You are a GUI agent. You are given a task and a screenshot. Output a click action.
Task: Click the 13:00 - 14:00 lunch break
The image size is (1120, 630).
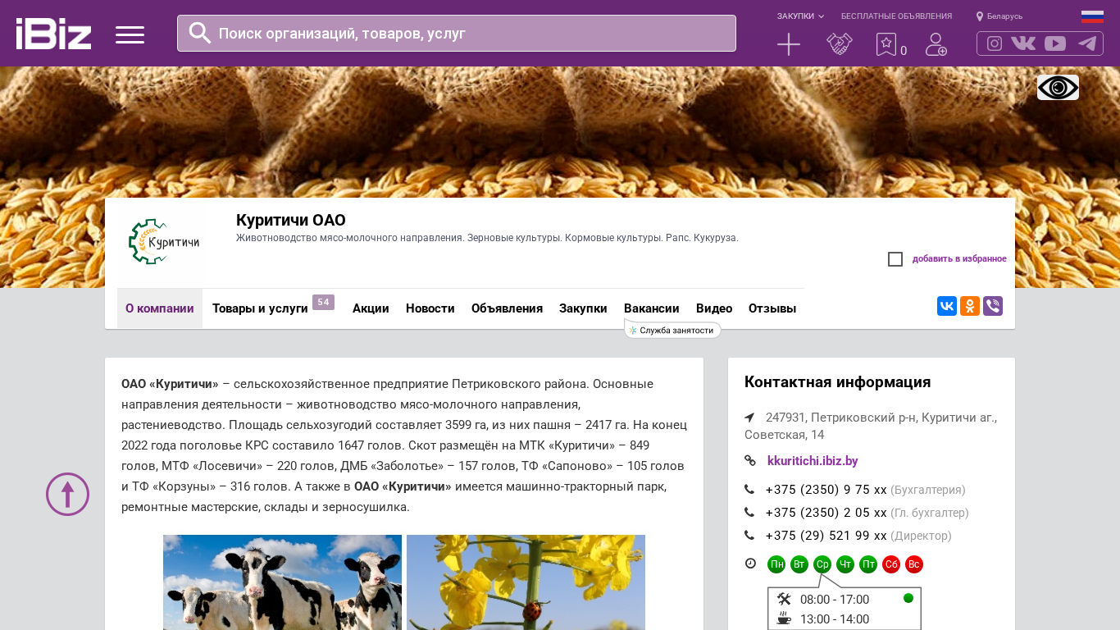[835, 619]
